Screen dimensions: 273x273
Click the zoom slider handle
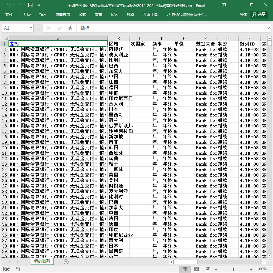(234, 269)
